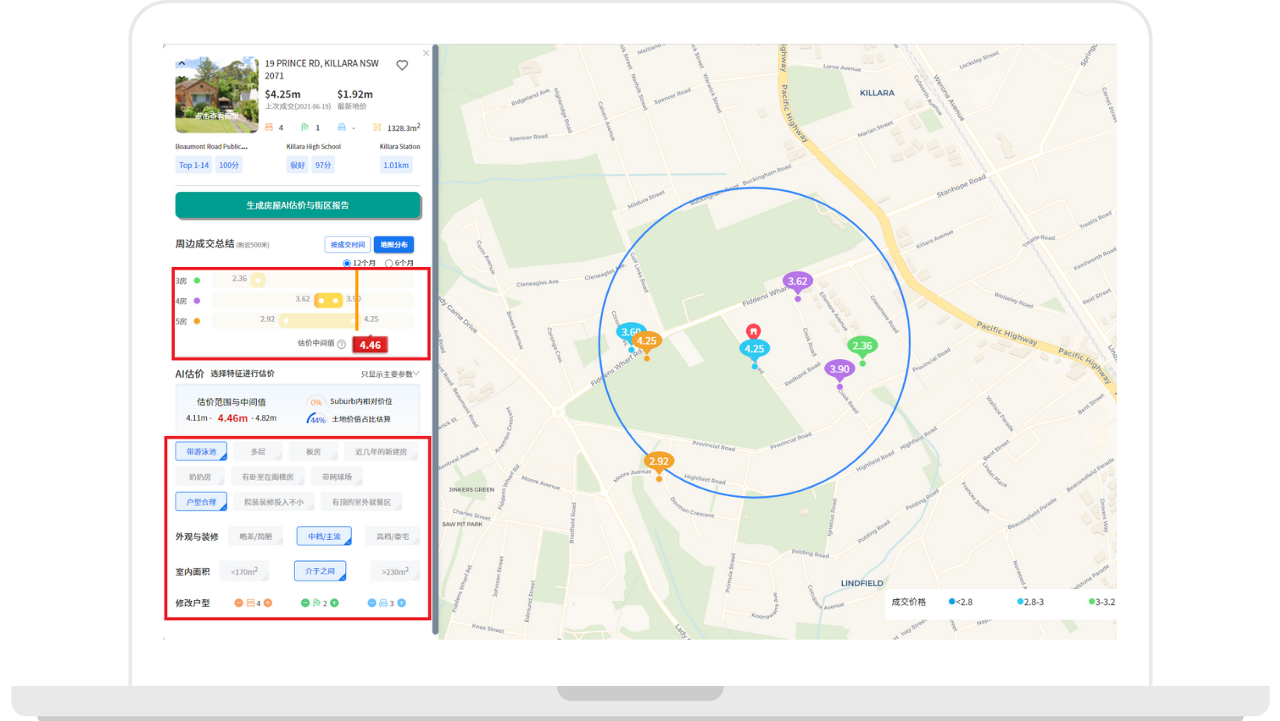Select the 12个月 radio option
This screenshot has width=1280, height=721.
(347, 264)
